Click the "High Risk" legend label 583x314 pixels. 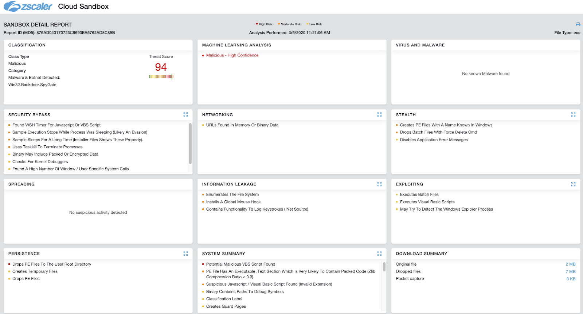click(265, 24)
